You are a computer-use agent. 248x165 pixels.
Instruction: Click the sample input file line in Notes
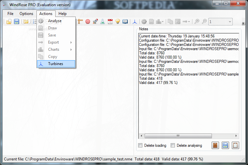click(189, 74)
